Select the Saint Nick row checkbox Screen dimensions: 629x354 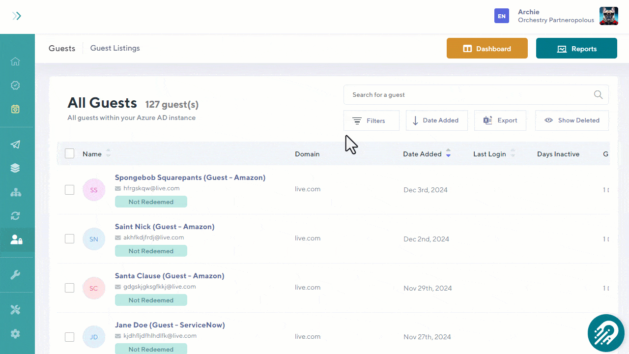[70, 239]
